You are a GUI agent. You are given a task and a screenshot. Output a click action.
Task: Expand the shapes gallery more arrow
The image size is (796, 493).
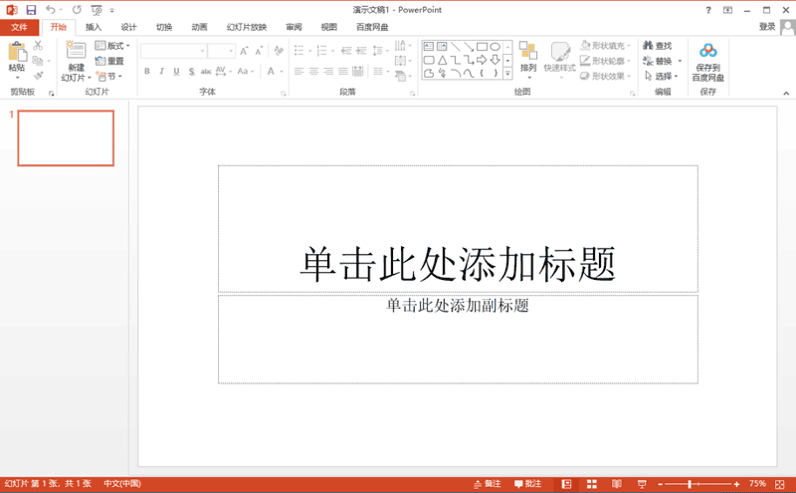point(507,74)
